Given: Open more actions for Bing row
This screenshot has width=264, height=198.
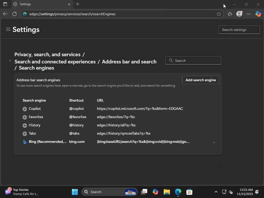Looking at the screenshot, I should coord(214,142).
